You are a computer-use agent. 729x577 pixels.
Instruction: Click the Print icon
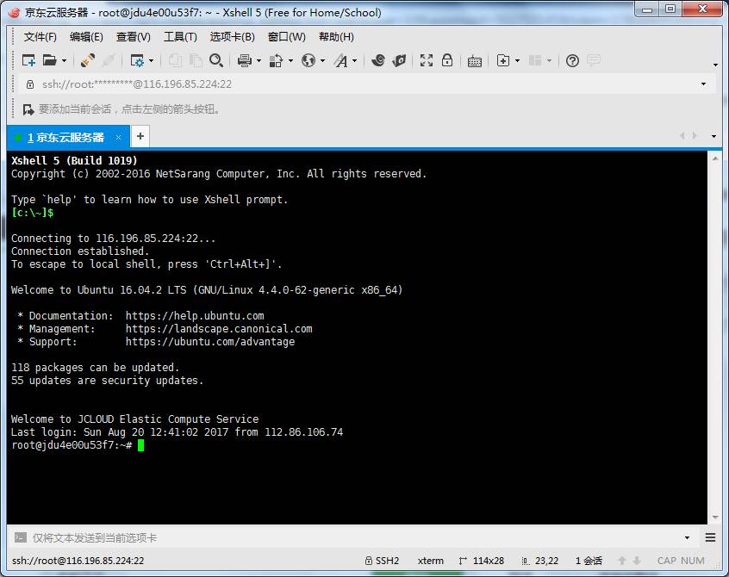(245, 60)
